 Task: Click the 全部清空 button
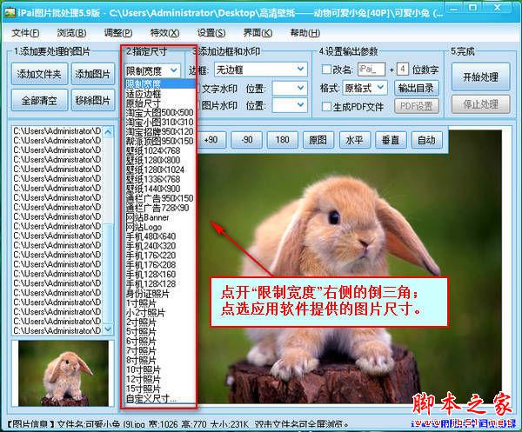tap(39, 100)
